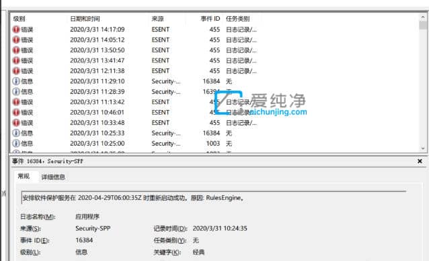Select the date cell 2020/3/31 10:25:00
This screenshot has width=429, height=261.
point(97,144)
